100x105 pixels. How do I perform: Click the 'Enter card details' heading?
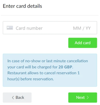pyautogui.click(x=23, y=6)
